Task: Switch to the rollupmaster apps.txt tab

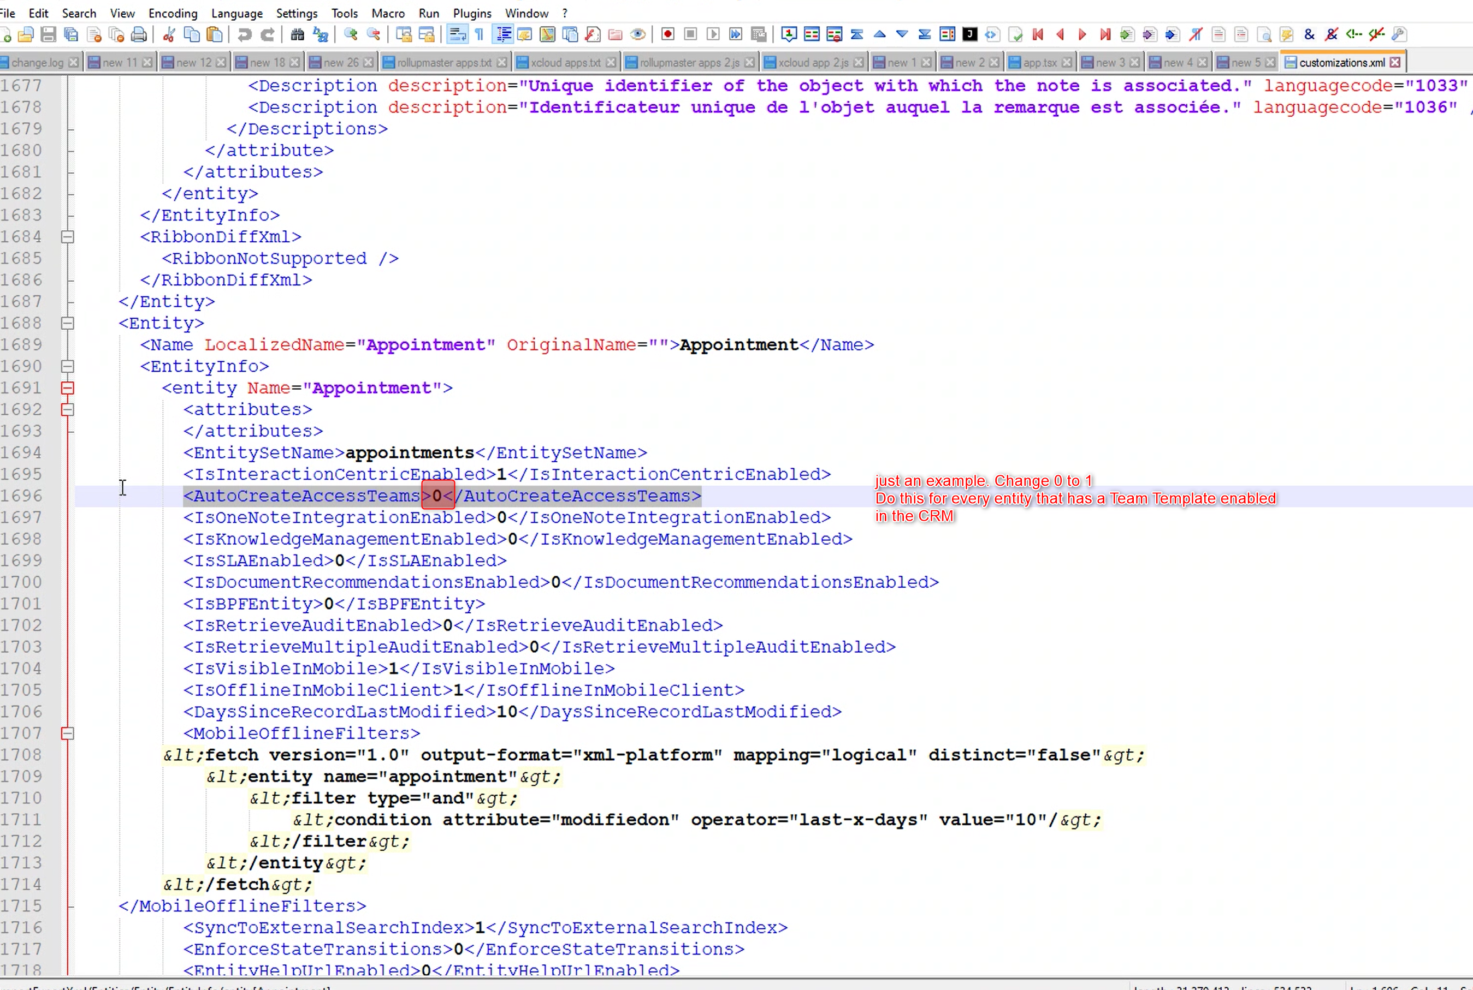Action: tap(444, 63)
